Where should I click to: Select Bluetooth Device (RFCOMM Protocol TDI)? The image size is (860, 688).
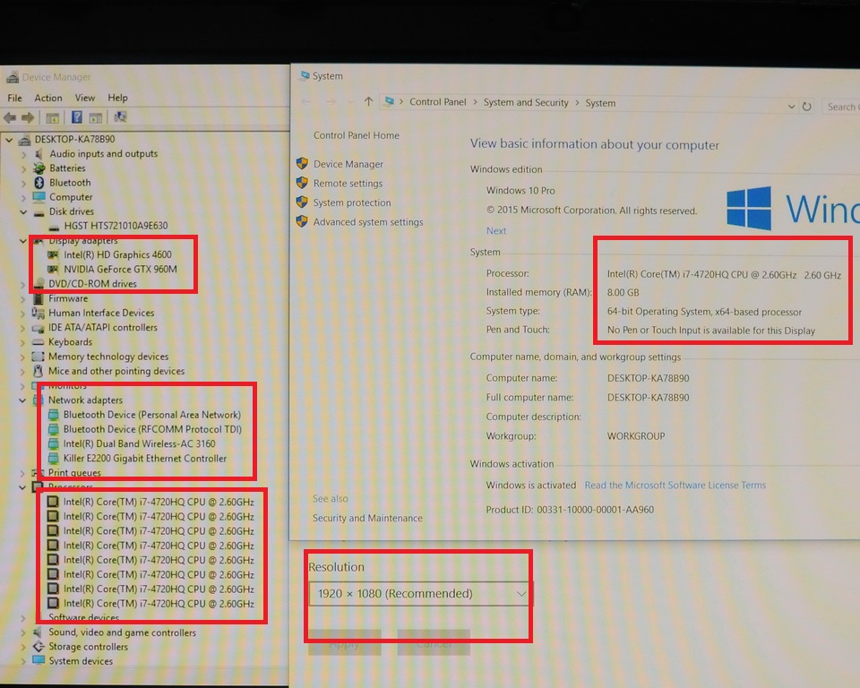[152, 430]
